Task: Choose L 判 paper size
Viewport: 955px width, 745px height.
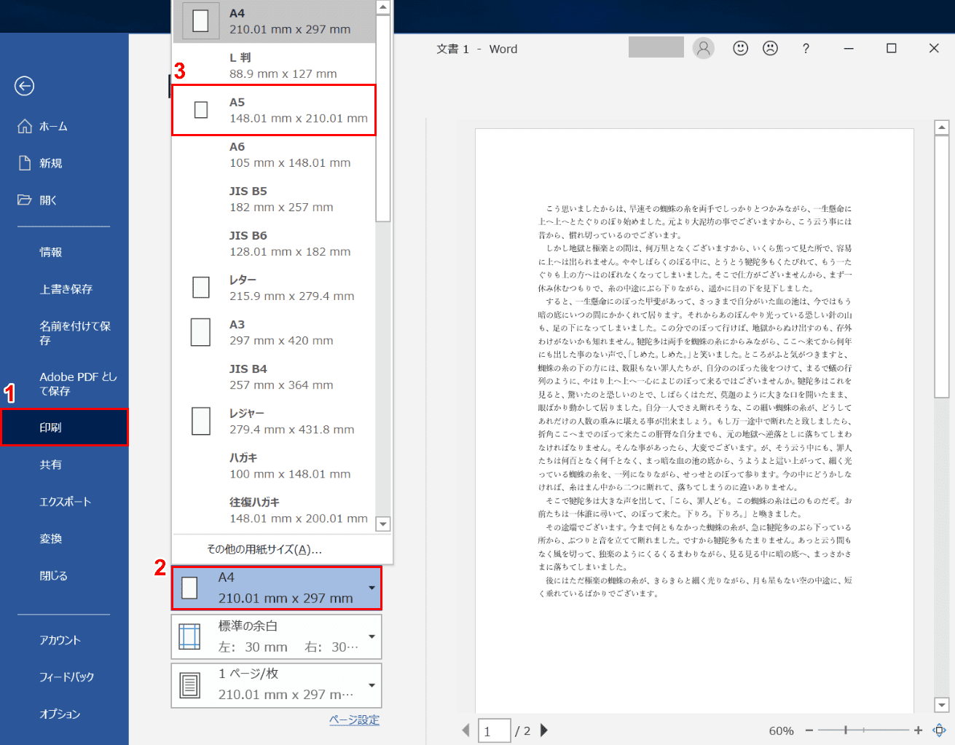Action: point(274,66)
